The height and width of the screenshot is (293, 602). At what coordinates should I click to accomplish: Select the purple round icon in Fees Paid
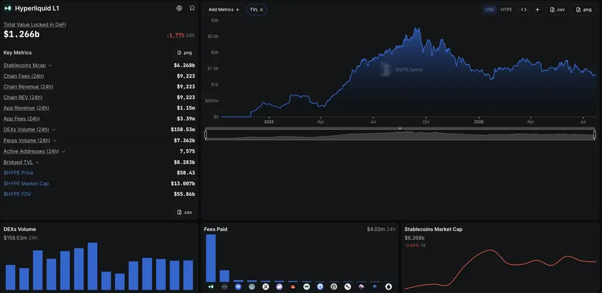coord(279,287)
